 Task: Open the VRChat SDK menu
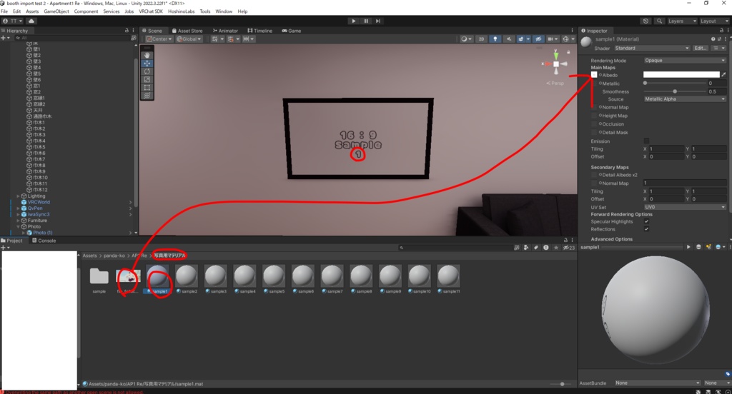pyautogui.click(x=151, y=11)
